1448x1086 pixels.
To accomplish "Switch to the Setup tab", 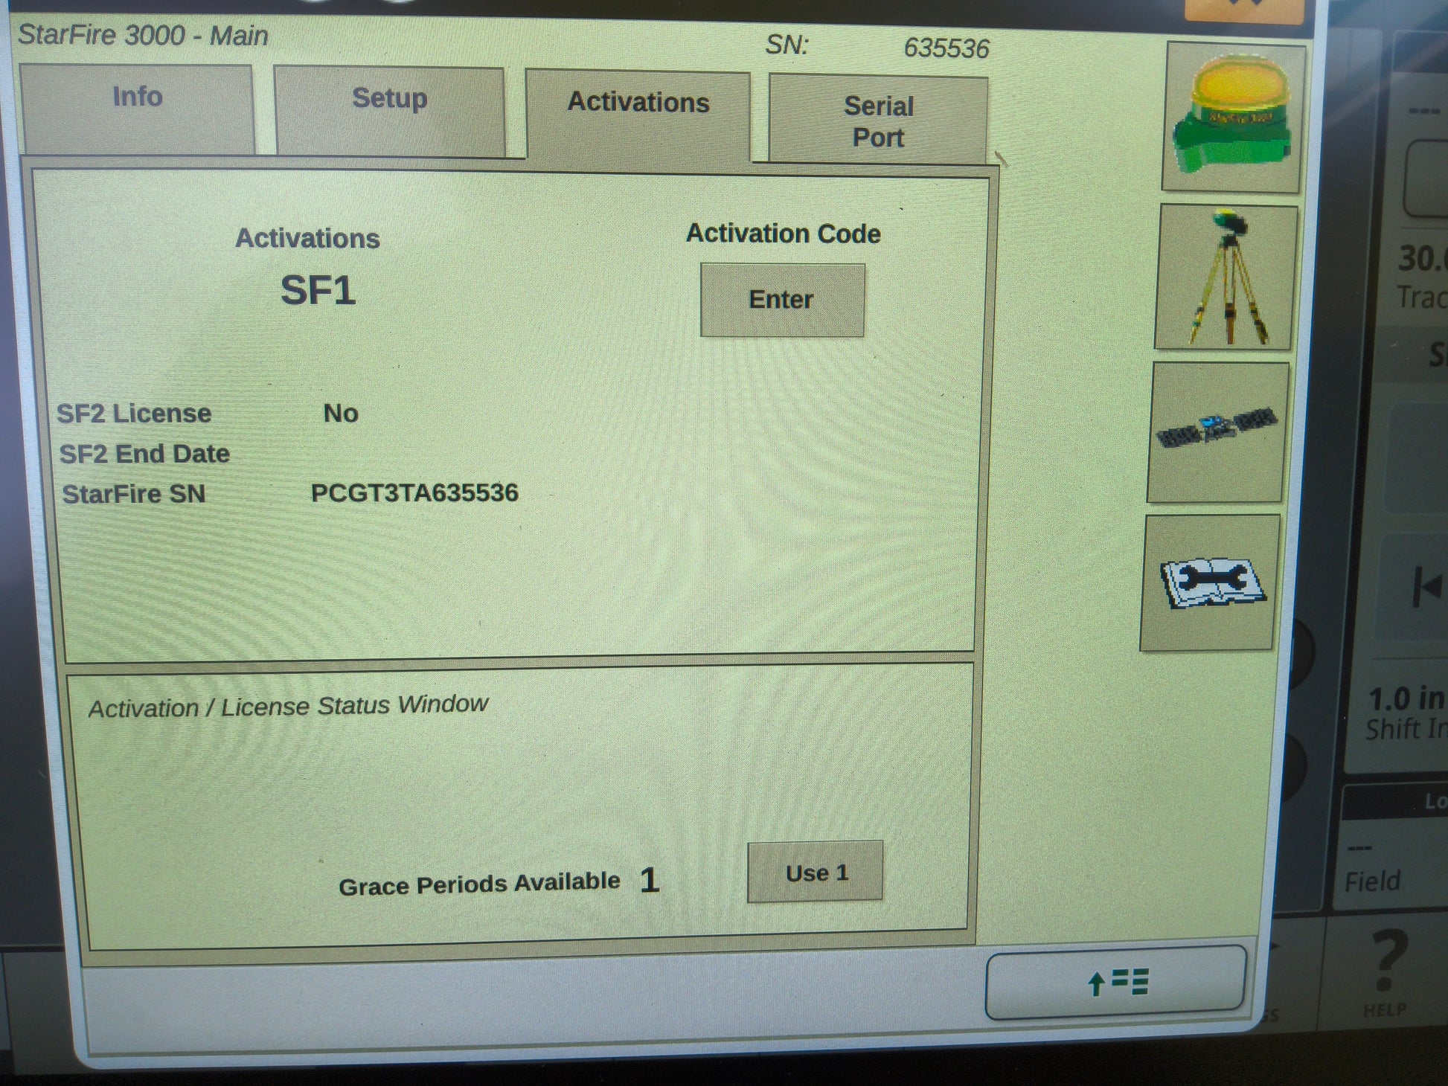I will [389, 111].
